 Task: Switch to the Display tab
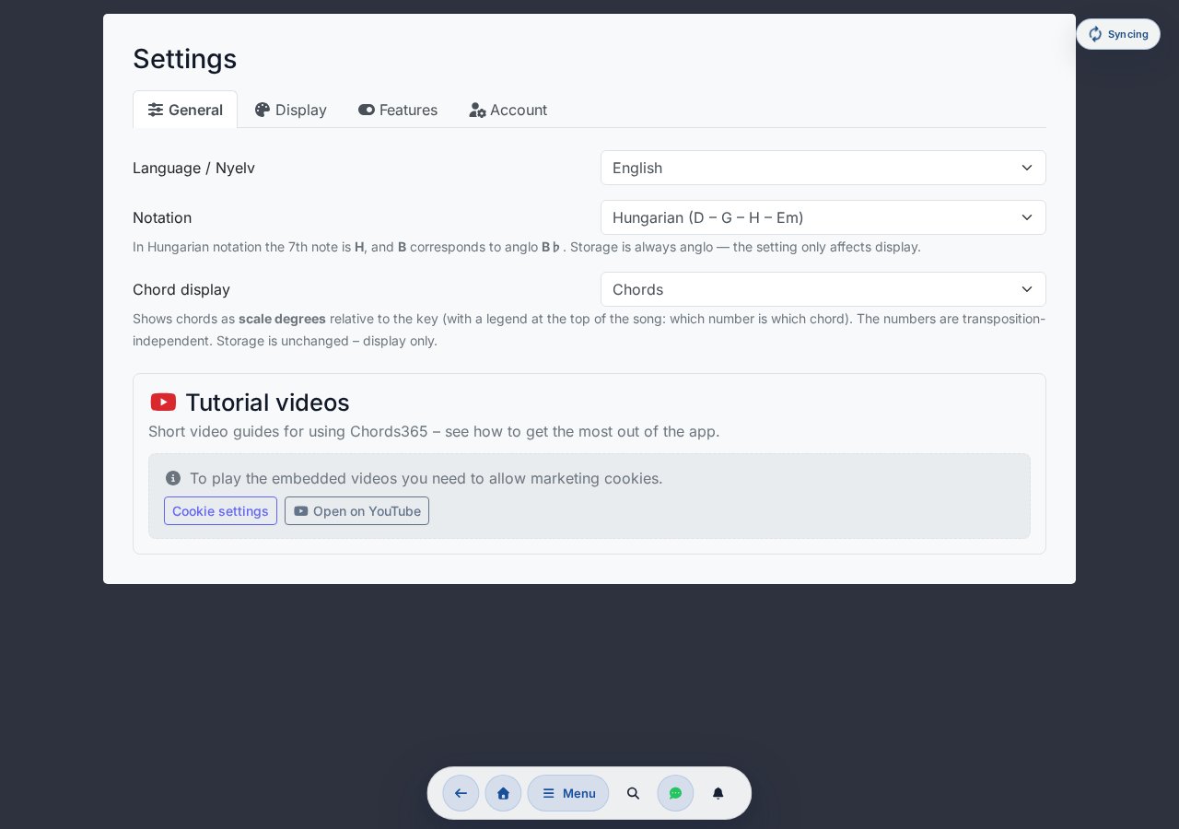tap(291, 110)
